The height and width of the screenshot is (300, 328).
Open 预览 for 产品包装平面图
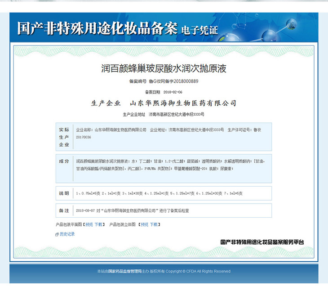(89, 224)
